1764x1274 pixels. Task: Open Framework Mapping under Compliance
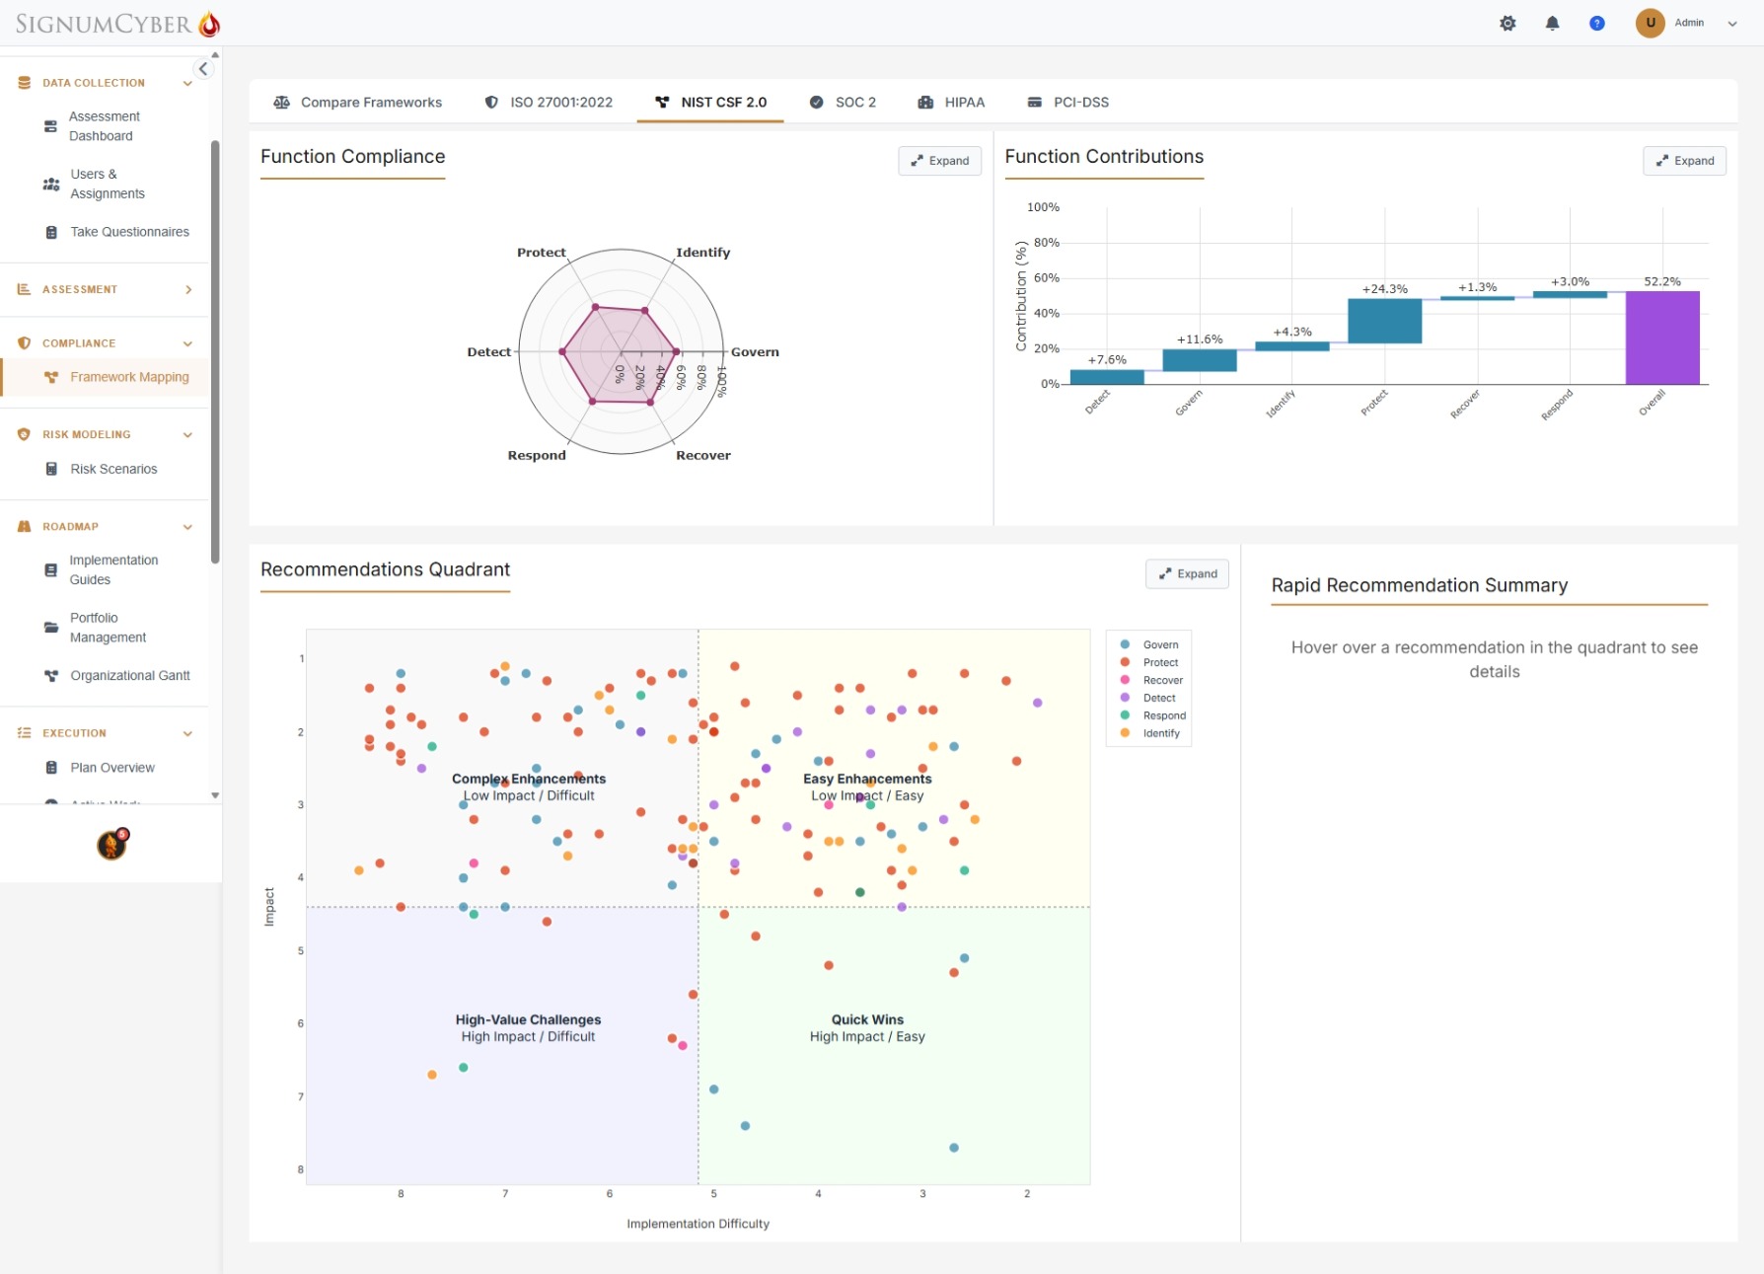129,377
